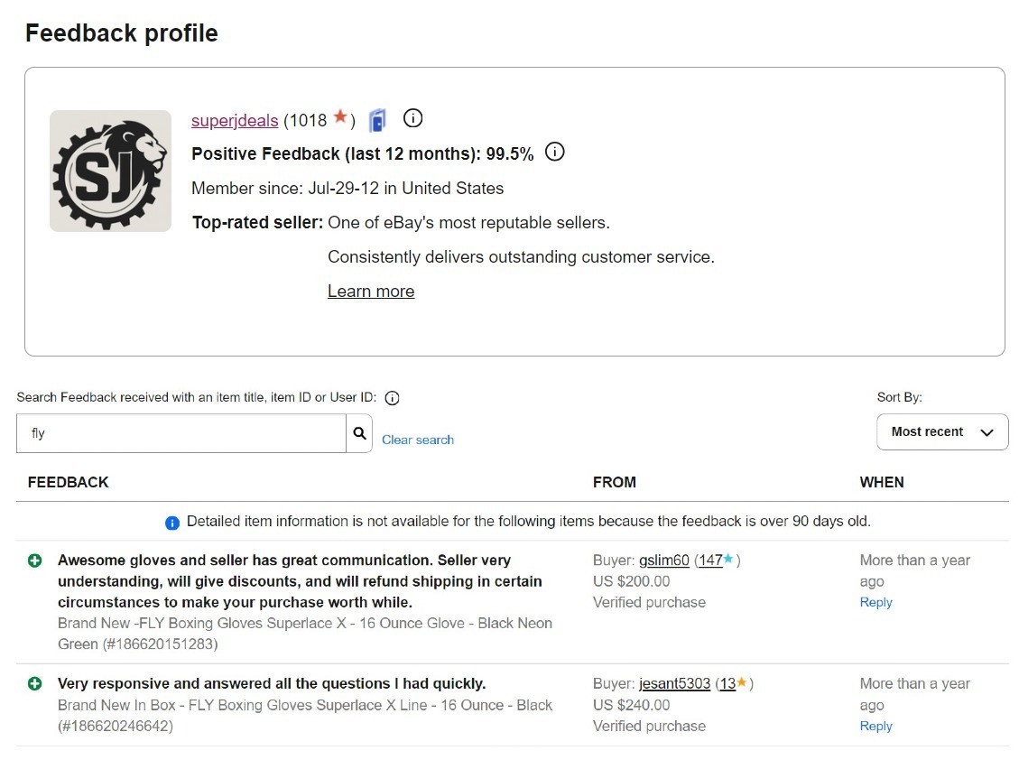Viewport: 1019px width, 769px height.
Task: Open the Most recent sort dropdown
Action: [942, 432]
